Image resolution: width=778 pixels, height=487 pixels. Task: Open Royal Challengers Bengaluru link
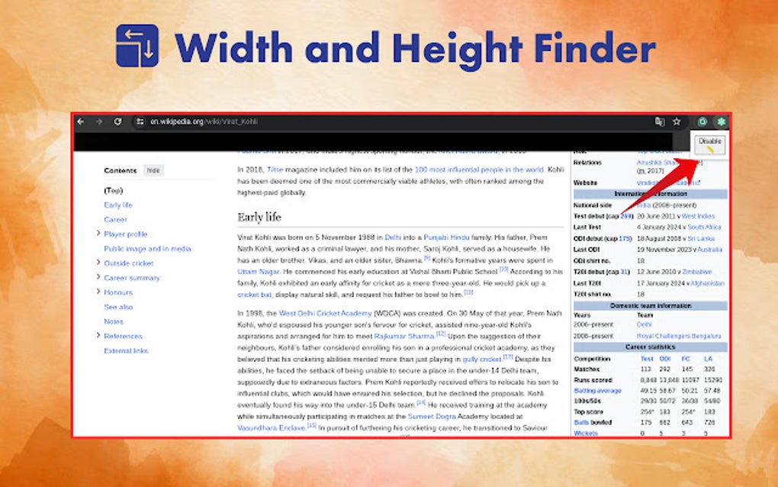pos(679,336)
